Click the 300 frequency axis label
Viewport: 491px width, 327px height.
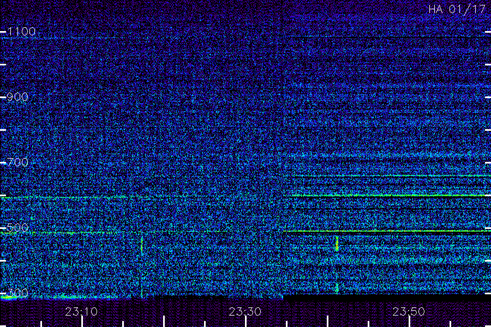pyautogui.click(x=17, y=293)
